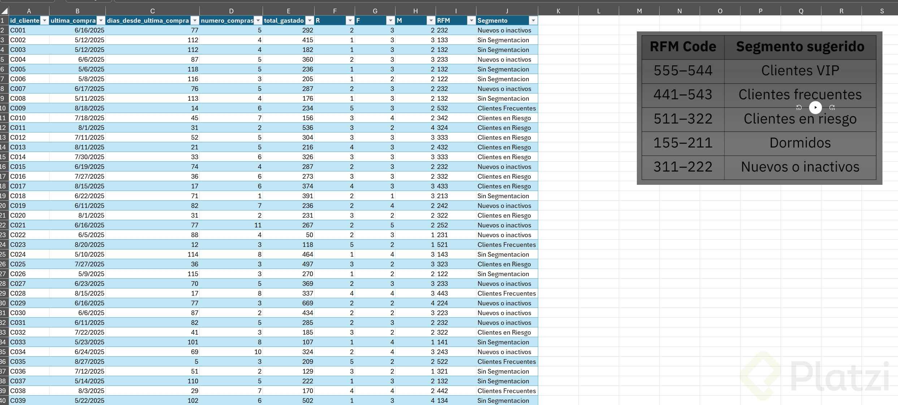Click the select-all corner triangle of the sheet

click(4, 11)
